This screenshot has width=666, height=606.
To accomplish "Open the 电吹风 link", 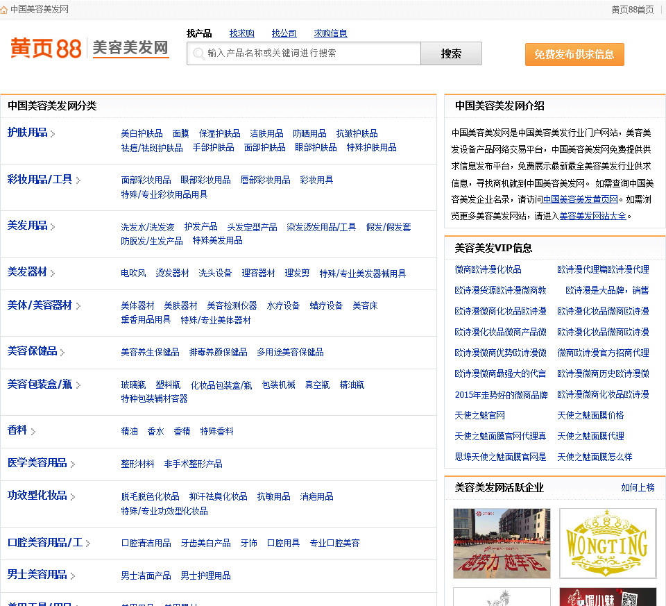I will coord(133,273).
